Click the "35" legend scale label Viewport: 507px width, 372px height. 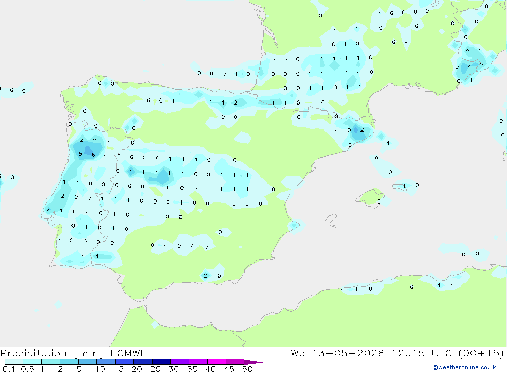(x=192, y=369)
